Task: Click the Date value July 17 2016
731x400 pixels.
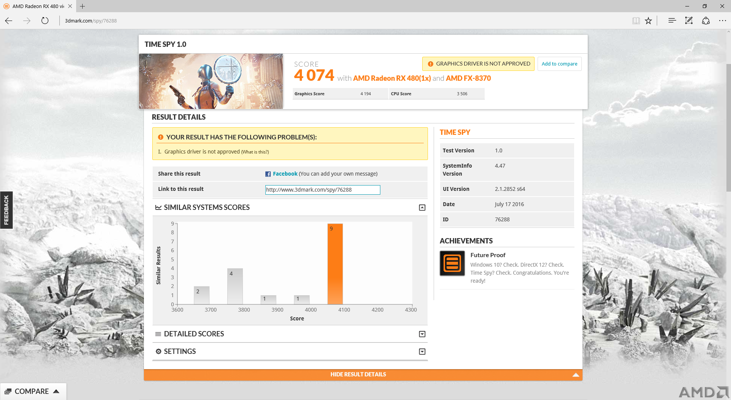Action: click(x=509, y=204)
